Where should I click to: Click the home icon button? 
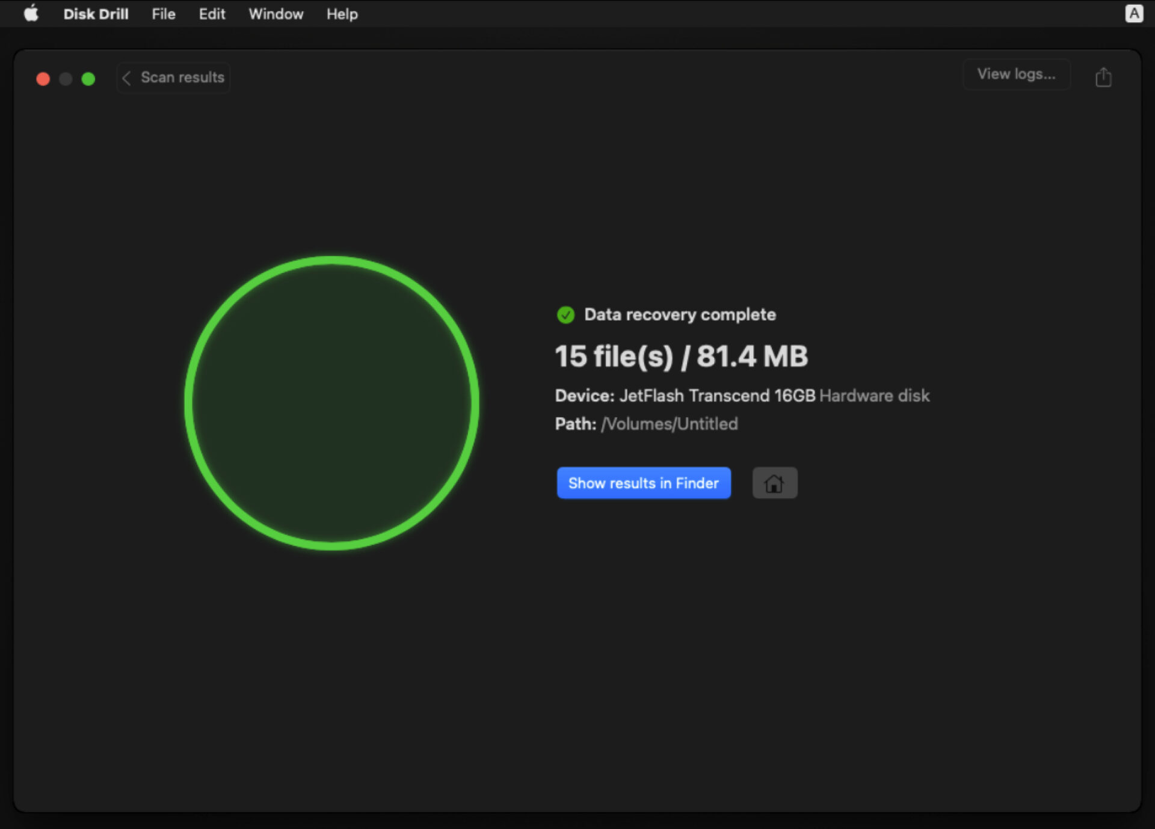click(774, 483)
